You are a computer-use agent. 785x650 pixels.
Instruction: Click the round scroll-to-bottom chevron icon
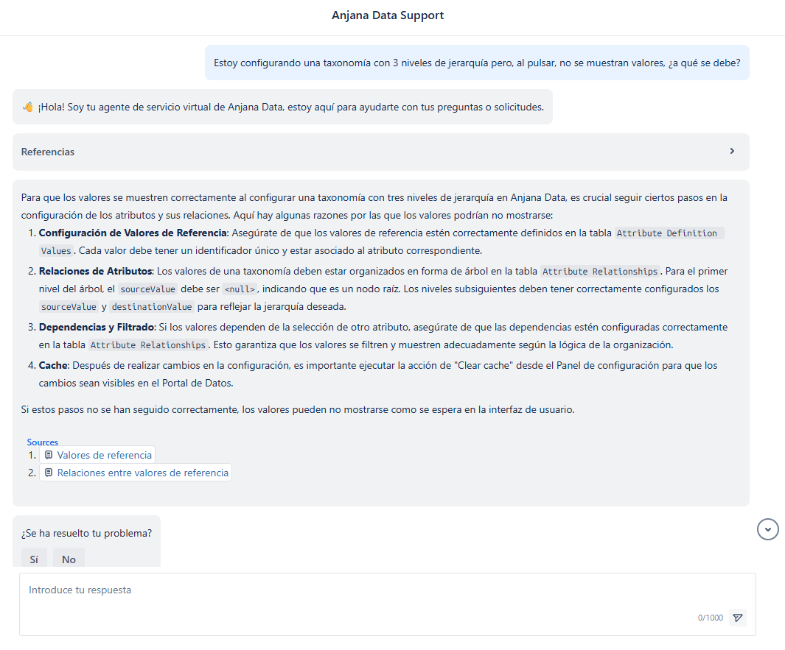(x=767, y=529)
